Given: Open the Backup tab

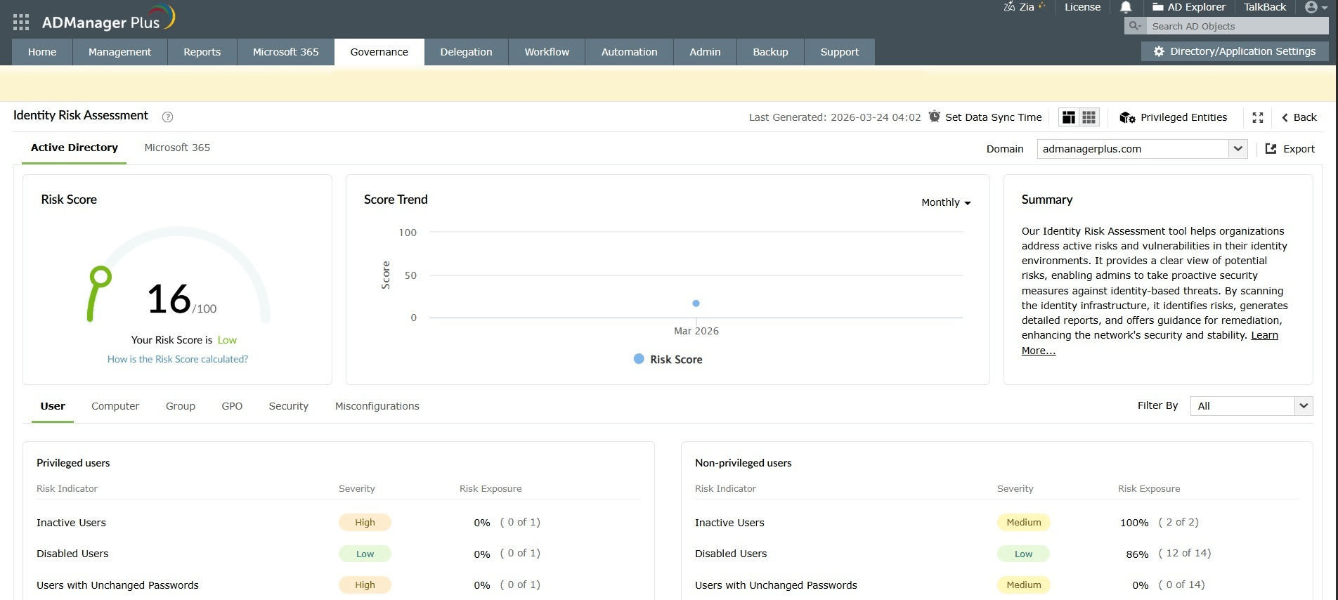Looking at the screenshot, I should [x=770, y=52].
